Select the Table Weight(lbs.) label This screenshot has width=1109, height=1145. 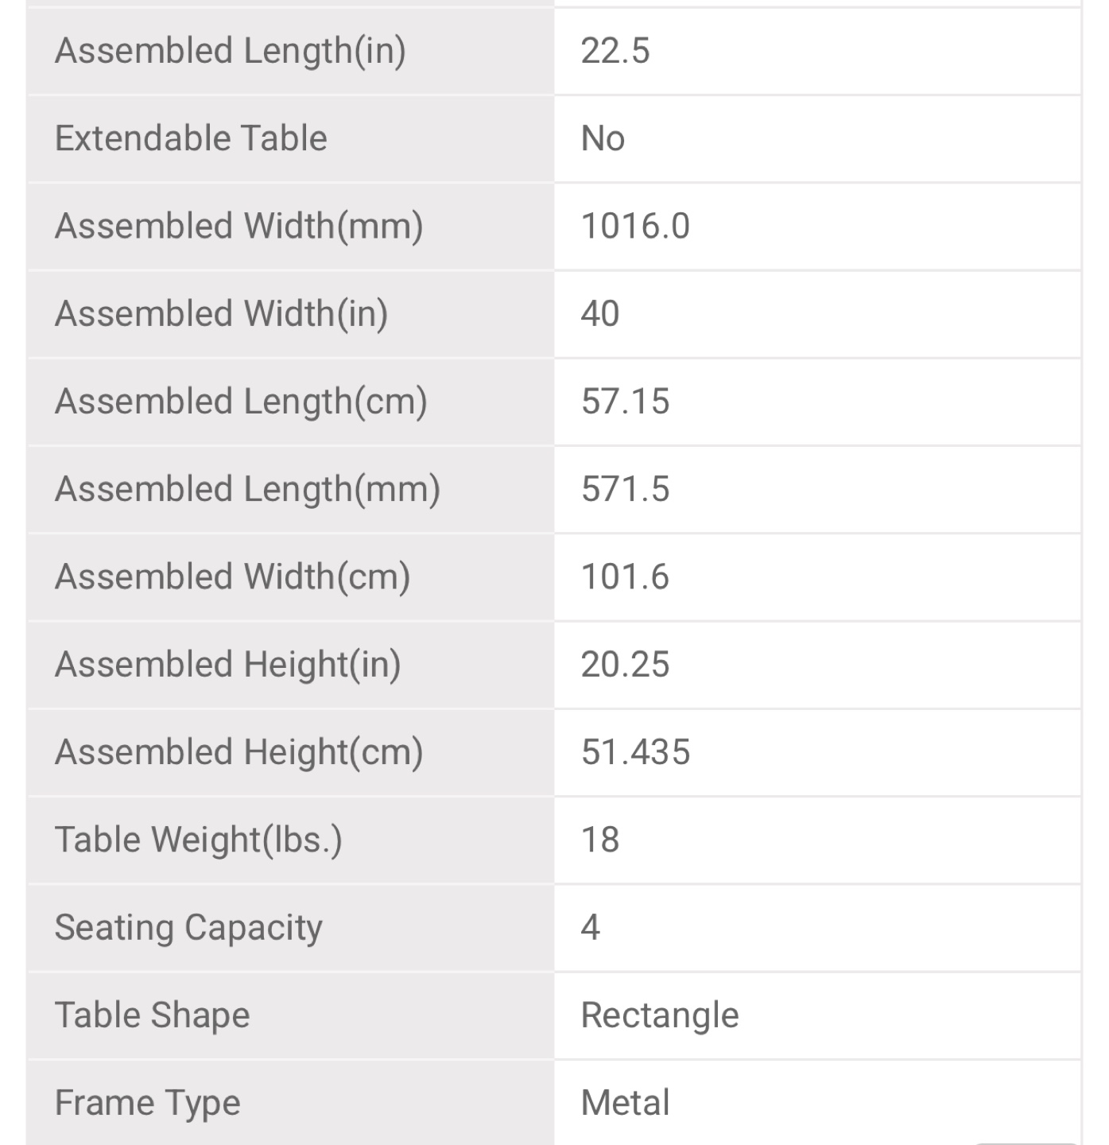pos(199,841)
